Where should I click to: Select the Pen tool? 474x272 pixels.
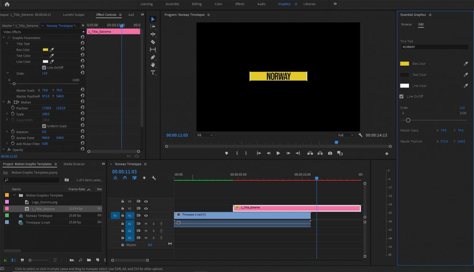pos(153,57)
